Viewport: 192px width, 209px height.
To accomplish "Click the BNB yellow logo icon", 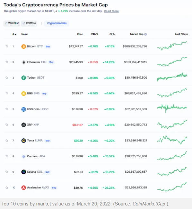I will tap(23, 93).
